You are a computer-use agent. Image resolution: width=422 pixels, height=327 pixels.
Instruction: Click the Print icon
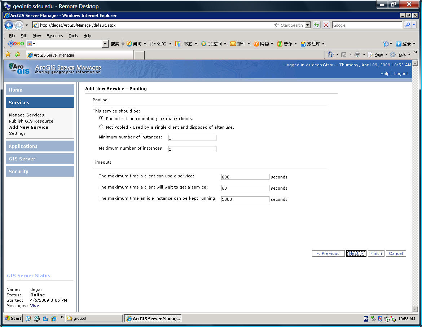tap(357, 54)
